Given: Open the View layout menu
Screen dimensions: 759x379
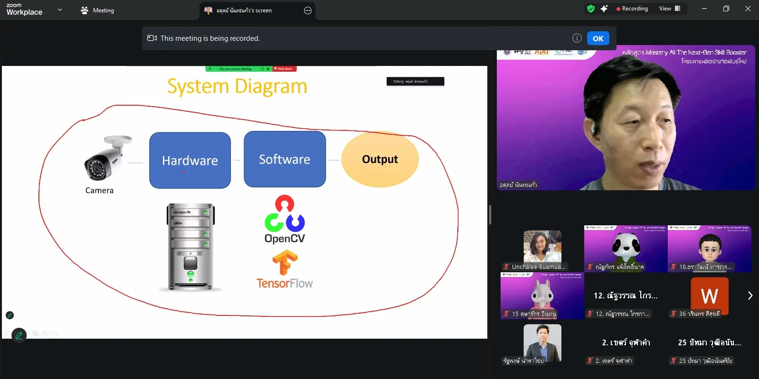Looking at the screenshot, I should 670,9.
